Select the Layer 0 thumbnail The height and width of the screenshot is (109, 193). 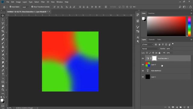click(x=148, y=64)
